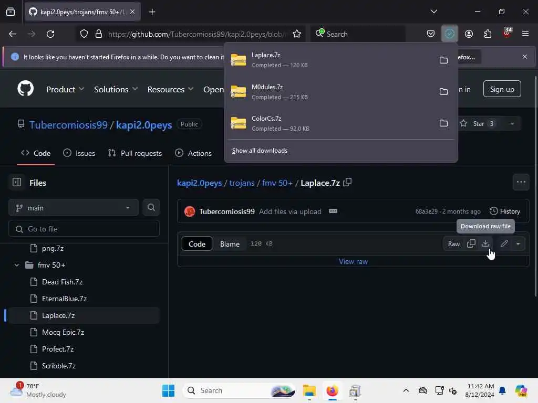Click the pencil edit file icon
538x403 pixels.
pos(504,243)
